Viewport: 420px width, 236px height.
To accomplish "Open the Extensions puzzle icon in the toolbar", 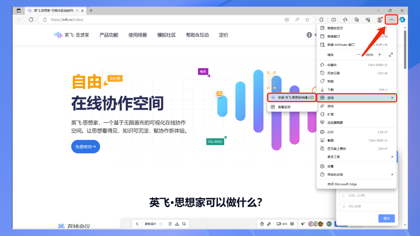I will (x=321, y=20).
